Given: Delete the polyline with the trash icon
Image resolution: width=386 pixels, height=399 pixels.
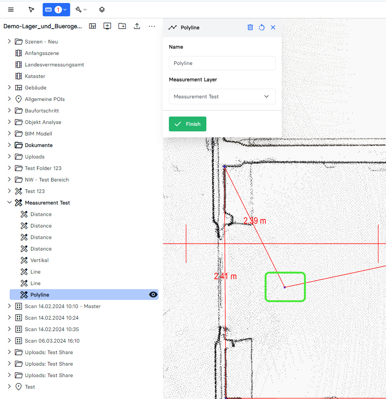Looking at the screenshot, I should click(x=250, y=27).
